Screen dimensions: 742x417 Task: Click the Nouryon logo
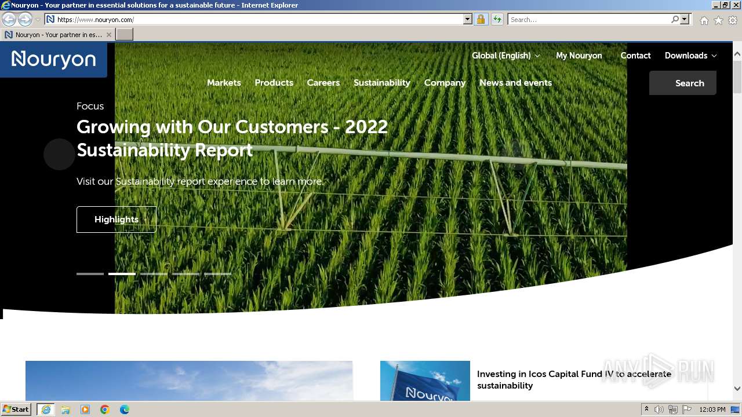tap(53, 59)
